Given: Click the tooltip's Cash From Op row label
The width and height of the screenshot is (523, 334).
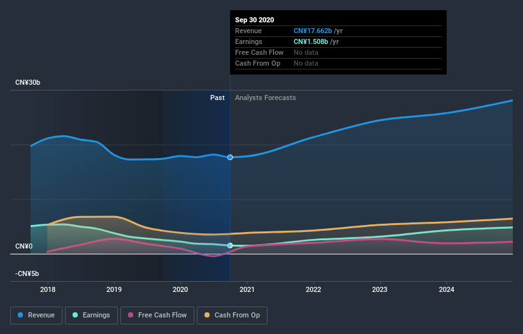Looking at the screenshot, I should (257, 63).
